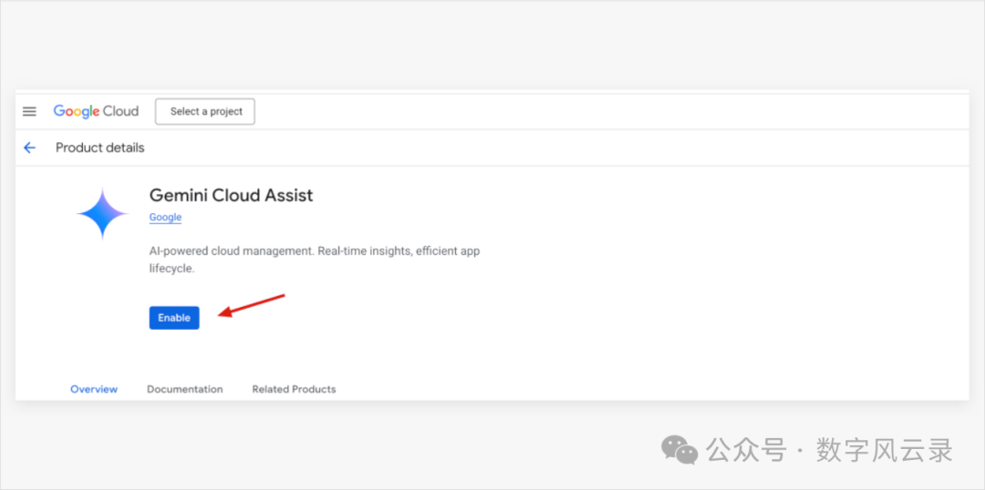Click the Gemini Cloud Assist title
The height and width of the screenshot is (490, 985).
231,196
